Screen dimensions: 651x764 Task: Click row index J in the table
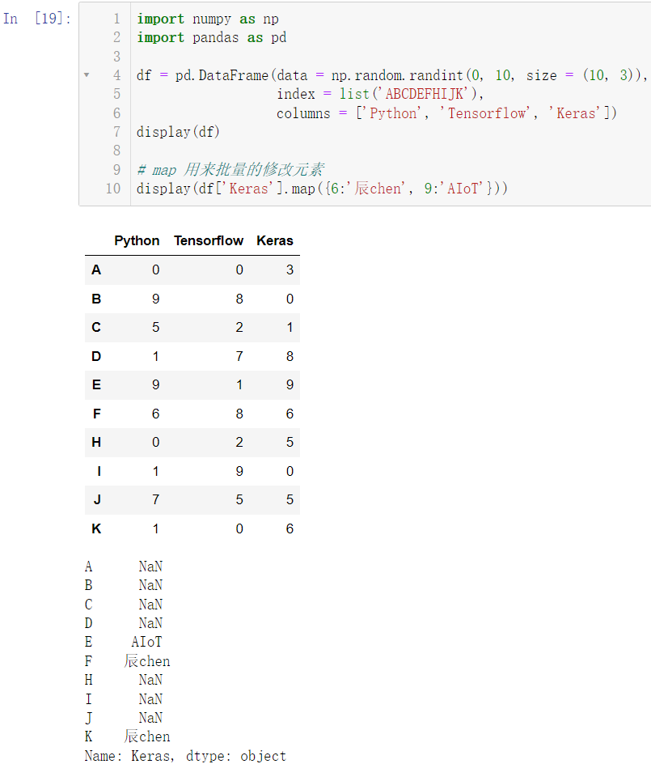pos(97,500)
